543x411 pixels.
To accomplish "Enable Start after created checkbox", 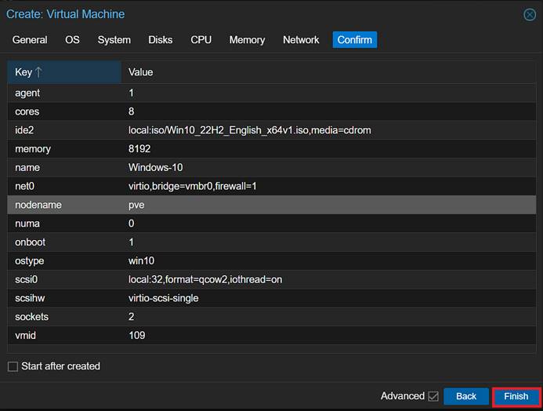I will point(13,366).
